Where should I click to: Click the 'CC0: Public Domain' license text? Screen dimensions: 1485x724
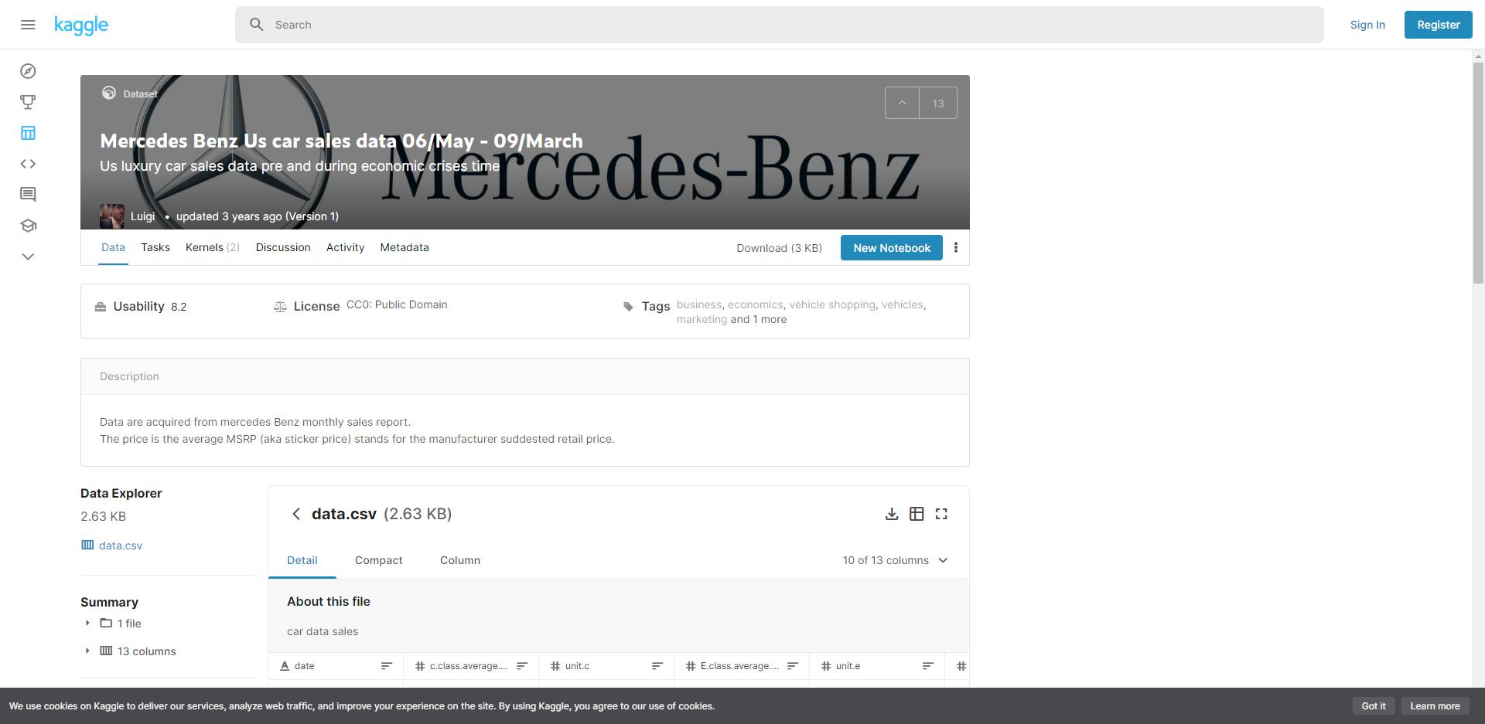click(397, 304)
